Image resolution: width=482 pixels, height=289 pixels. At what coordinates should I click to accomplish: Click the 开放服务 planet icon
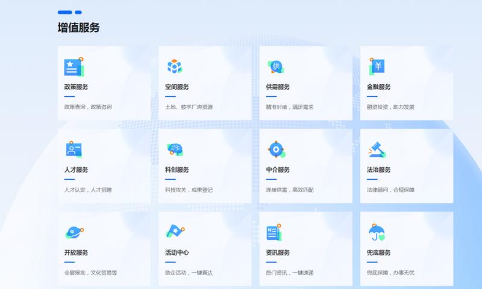tap(74, 233)
